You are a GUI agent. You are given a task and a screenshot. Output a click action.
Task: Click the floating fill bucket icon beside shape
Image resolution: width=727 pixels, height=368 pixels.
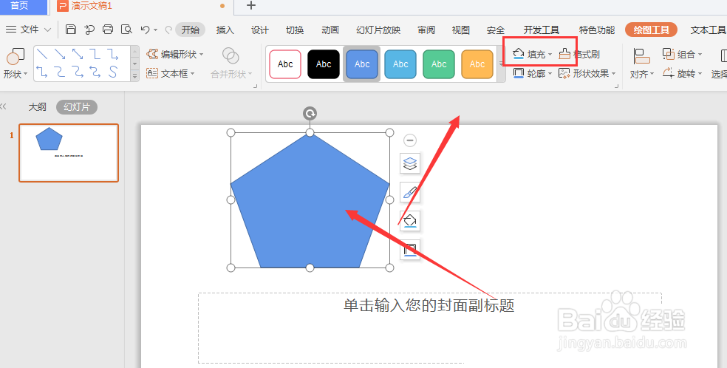[410, 221]
